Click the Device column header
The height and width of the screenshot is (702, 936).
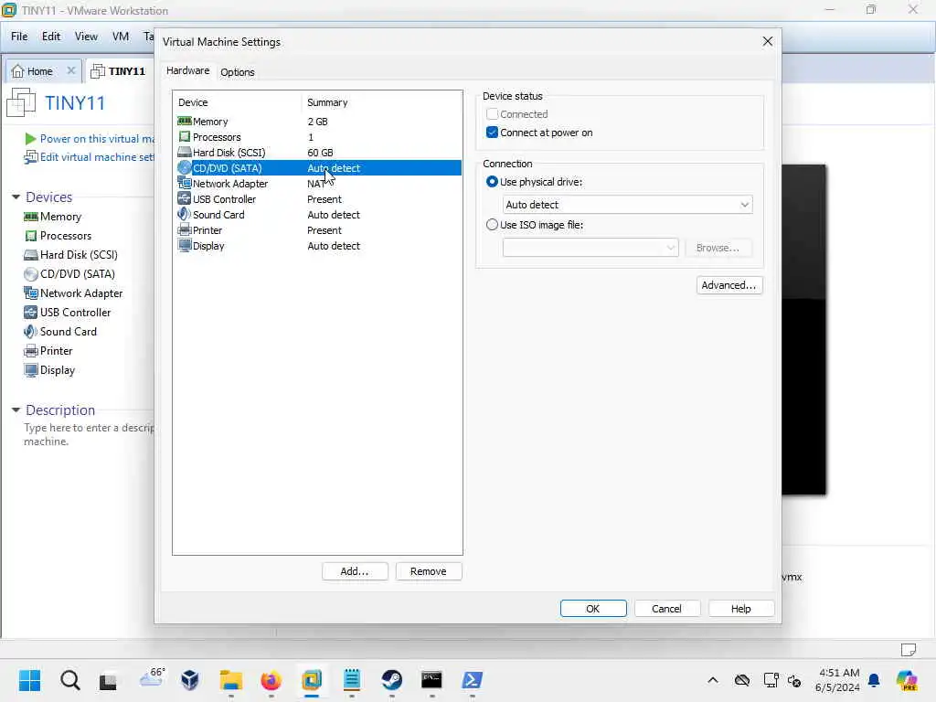tap(193, 102)
